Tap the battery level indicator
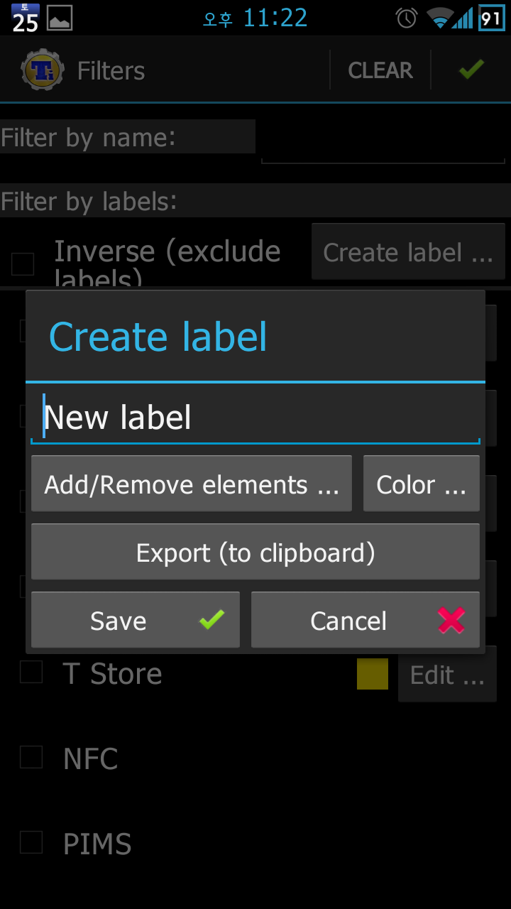This screenshot has width=511, height=909. 491,18
